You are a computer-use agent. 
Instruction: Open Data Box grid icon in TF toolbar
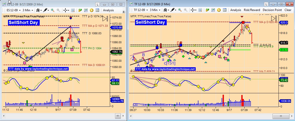tap(224, 10)
